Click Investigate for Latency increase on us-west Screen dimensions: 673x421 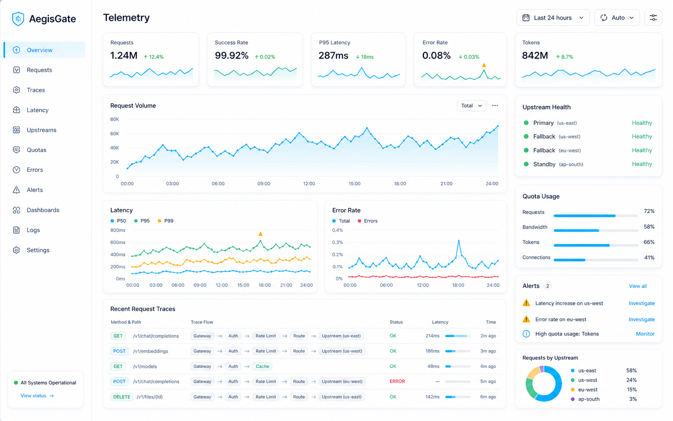642,303
